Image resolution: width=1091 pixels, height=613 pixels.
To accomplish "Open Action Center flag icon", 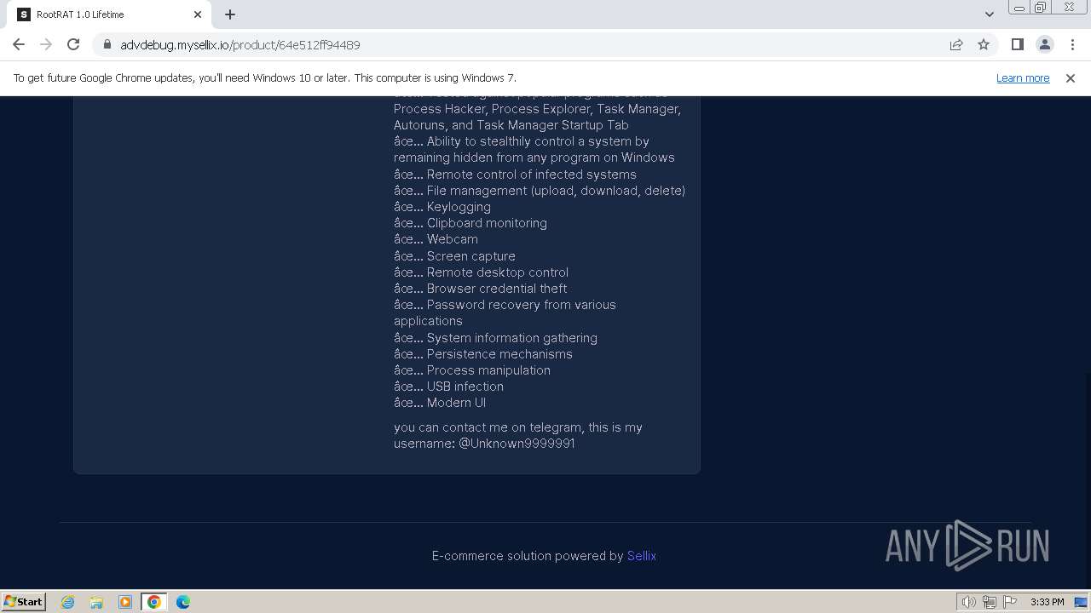I will [1010, 602].
